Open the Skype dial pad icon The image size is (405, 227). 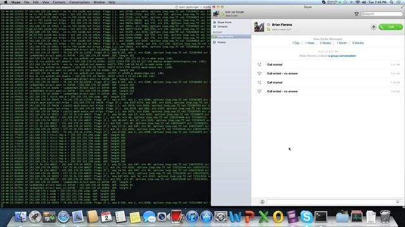(356, 14)
